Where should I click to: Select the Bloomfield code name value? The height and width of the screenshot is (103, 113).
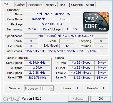tap(39, 19)
